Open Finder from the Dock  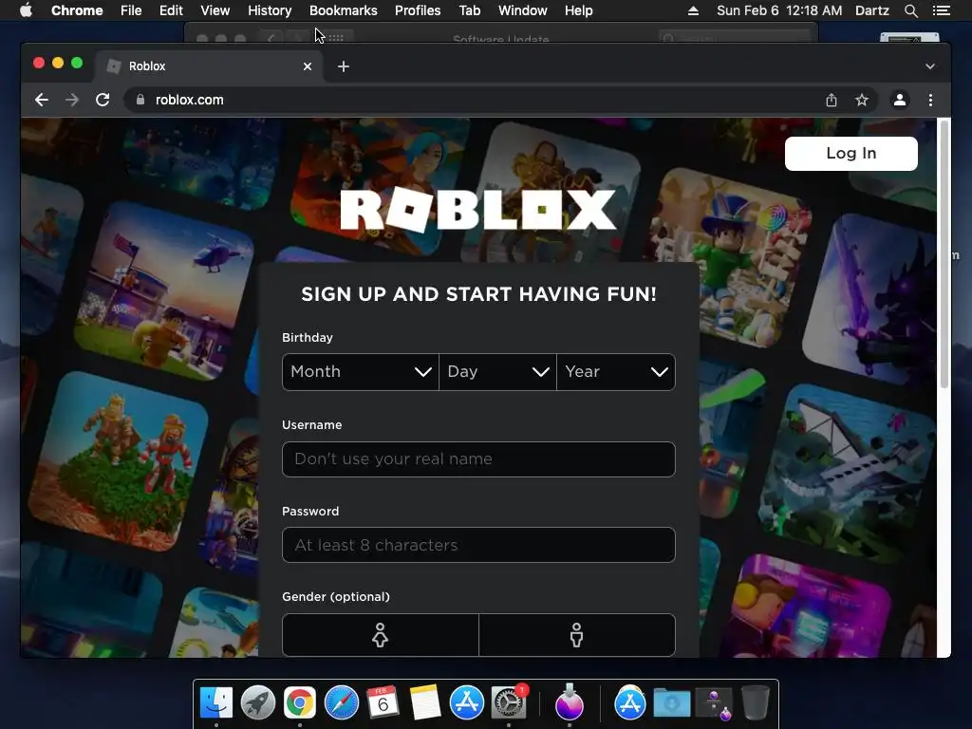(216, 703)
